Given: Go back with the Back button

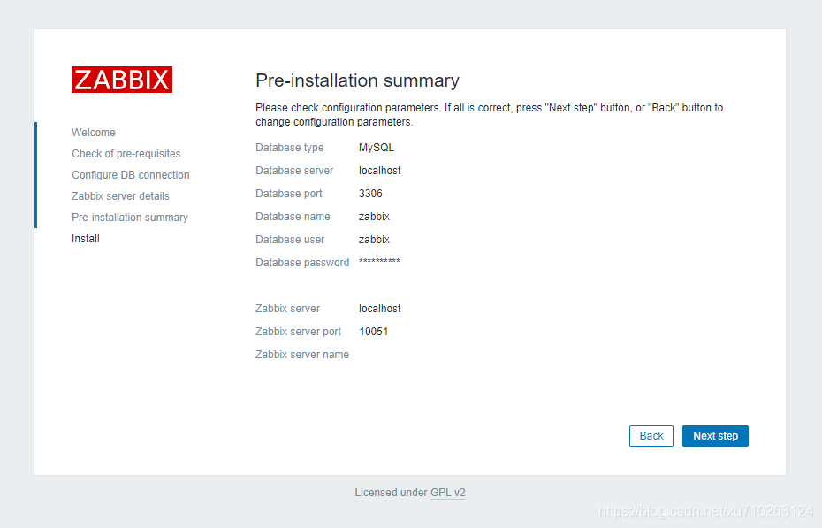Looking at the screenshot, I should pos(651,436).
